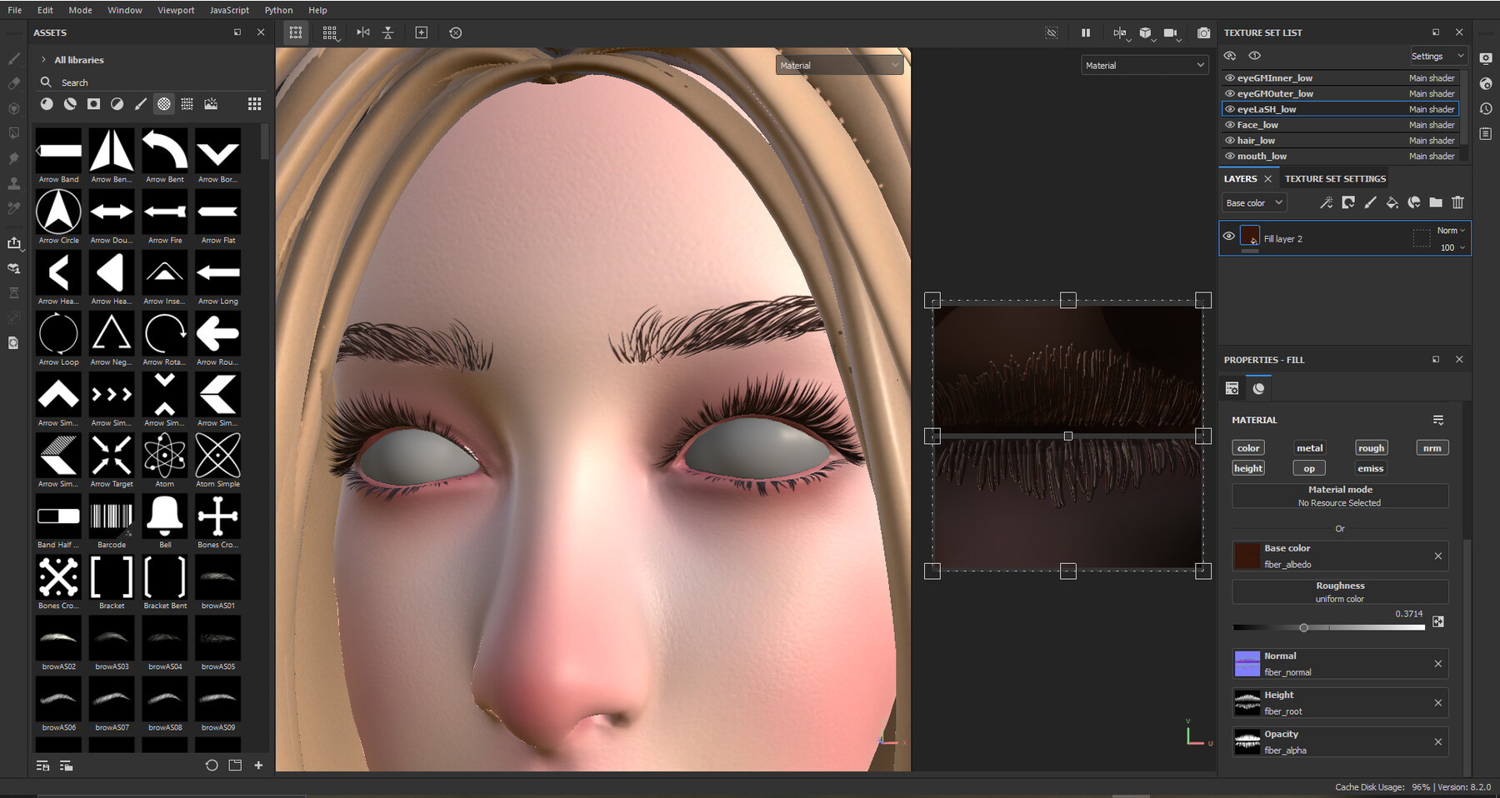The height and width of the screenshot is (798, 1500).
Task: Toggle visibility of hair_low texture set
Action: coord(1230,140)
